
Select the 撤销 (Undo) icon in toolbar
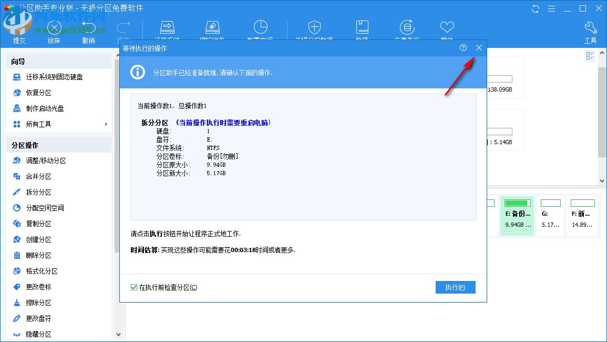click(x=88, y=29)
